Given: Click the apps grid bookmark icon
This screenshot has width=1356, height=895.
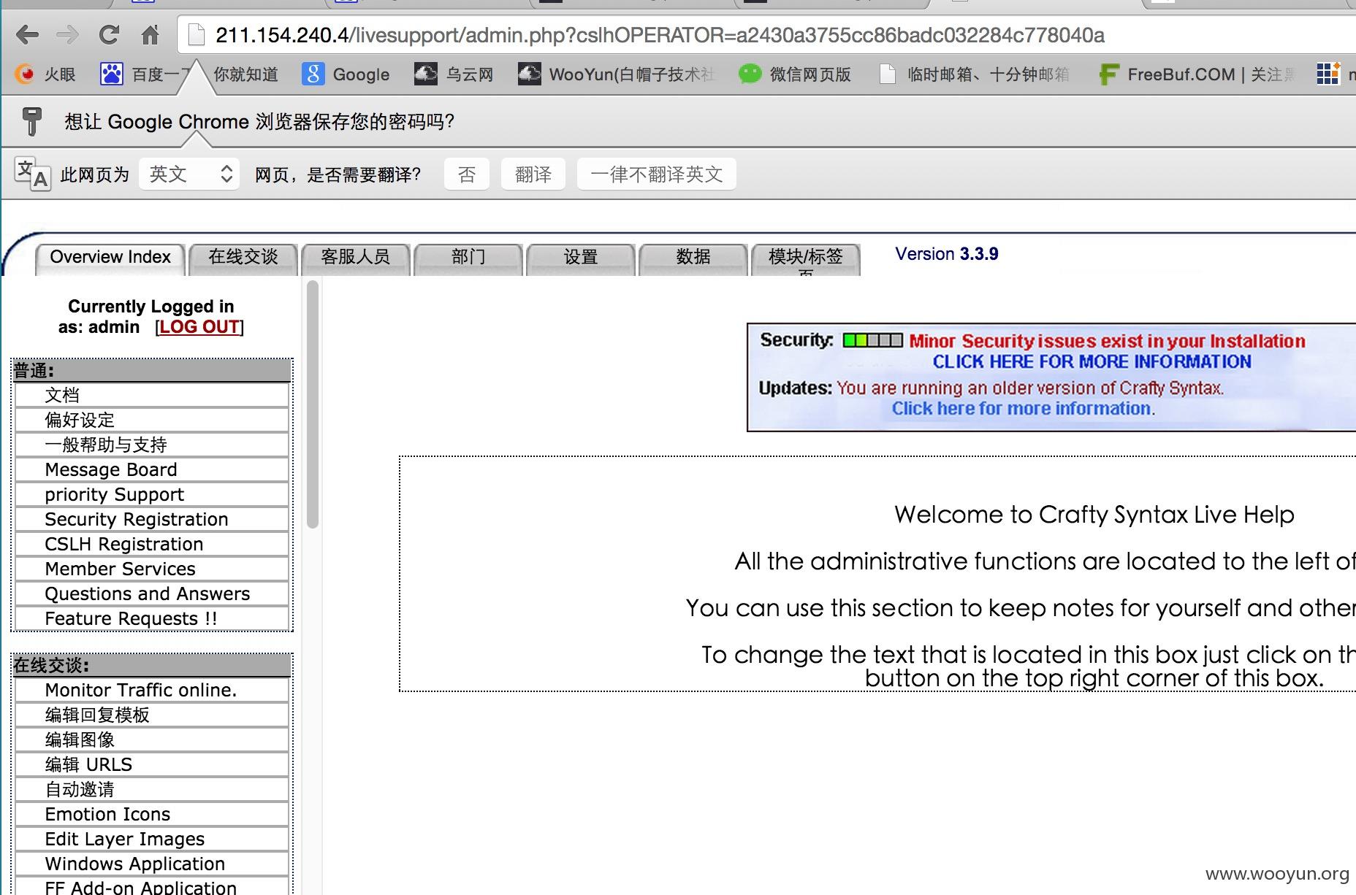Looking at the screenshot, I should [x=1328, y=74].
